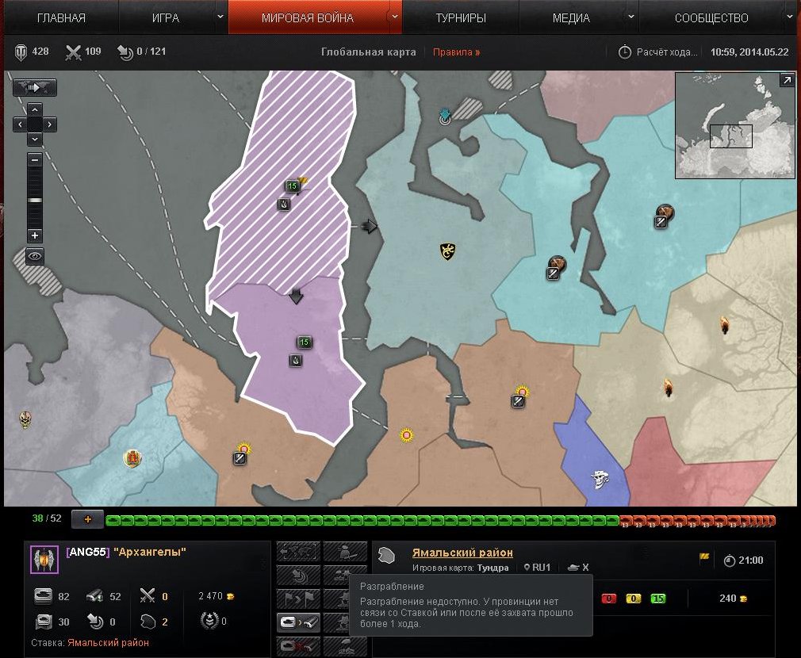Pan the map left
The width and height of the screenshot is (801, 658).
click(20, 124)
